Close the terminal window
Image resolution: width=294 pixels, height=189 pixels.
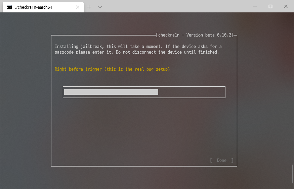tap(286, 6)
